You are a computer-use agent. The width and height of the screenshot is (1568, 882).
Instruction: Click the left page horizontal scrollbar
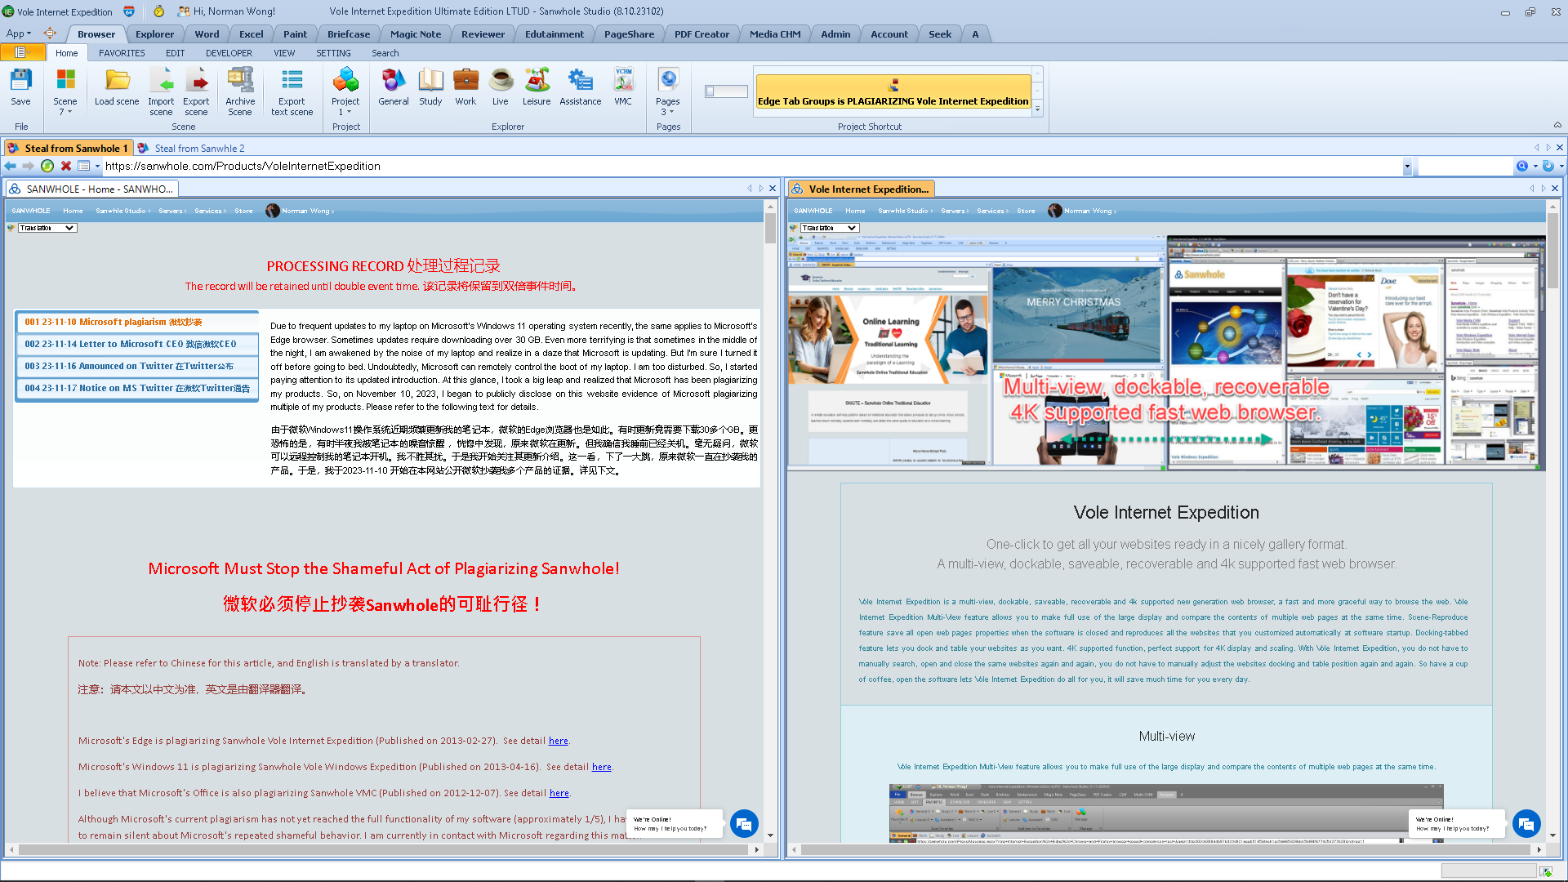[x=382, y=849]
